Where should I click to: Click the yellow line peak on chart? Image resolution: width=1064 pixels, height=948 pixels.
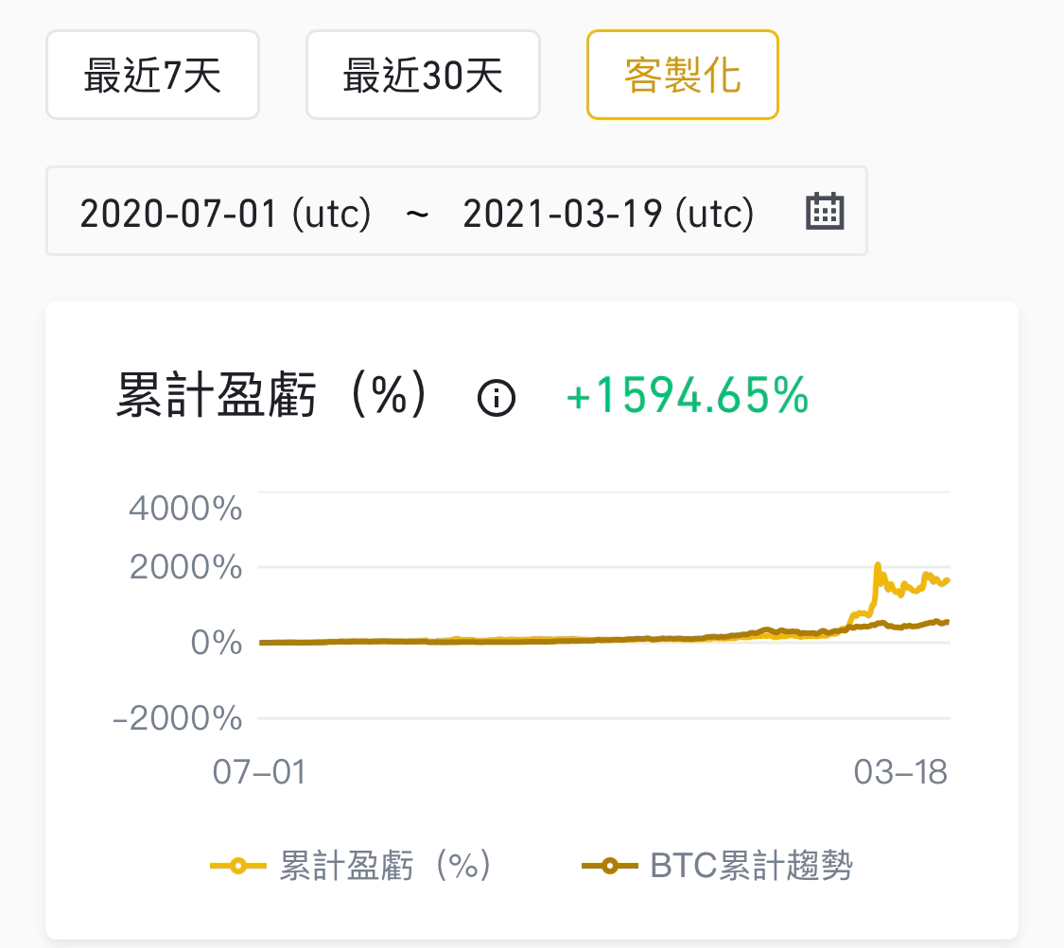click(878, 564)
